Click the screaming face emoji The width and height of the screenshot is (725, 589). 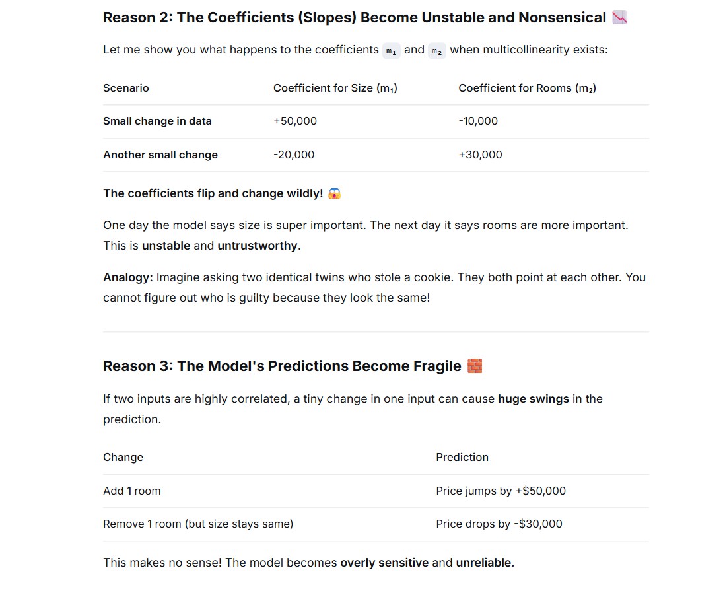334,193
